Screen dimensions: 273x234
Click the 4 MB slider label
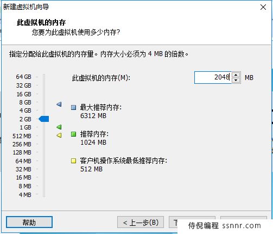(x=25, y=195)
